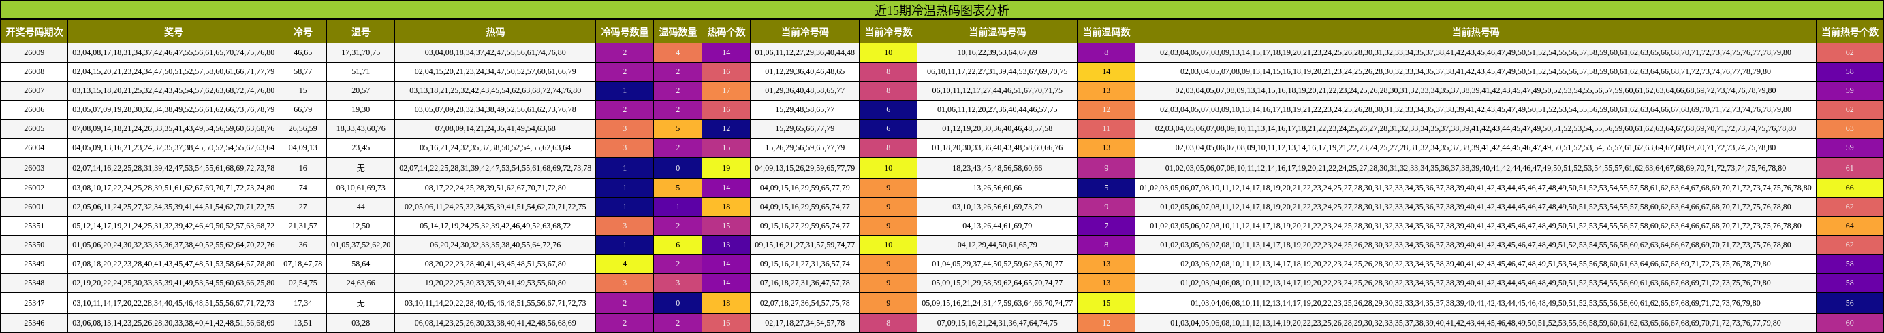Click 热码个数 cell 17 in row 26007
Viewport: 1884px width, 333px height.
point(726,90)
